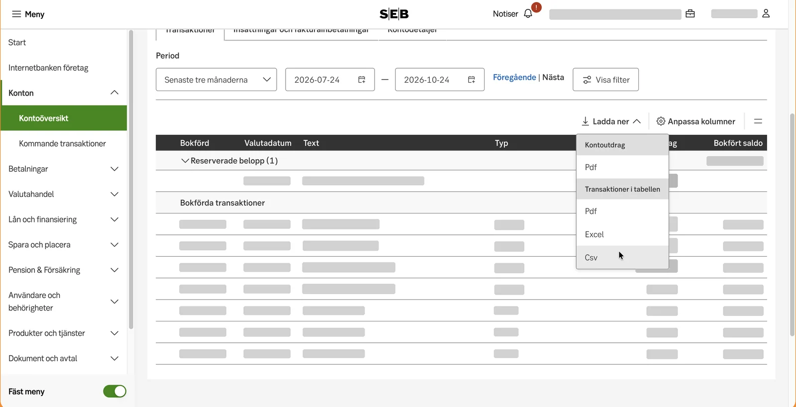Toggle the Fäst meny switch
This screenshot has height=407, width=796.
click(114, 392)
